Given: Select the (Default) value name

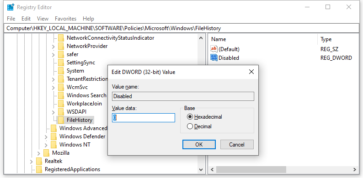Looking at the screenshot, I should [229, 49].
